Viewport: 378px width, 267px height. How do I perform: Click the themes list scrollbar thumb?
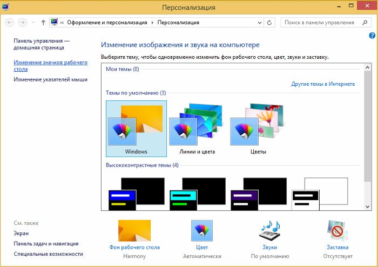coord(367,126)
